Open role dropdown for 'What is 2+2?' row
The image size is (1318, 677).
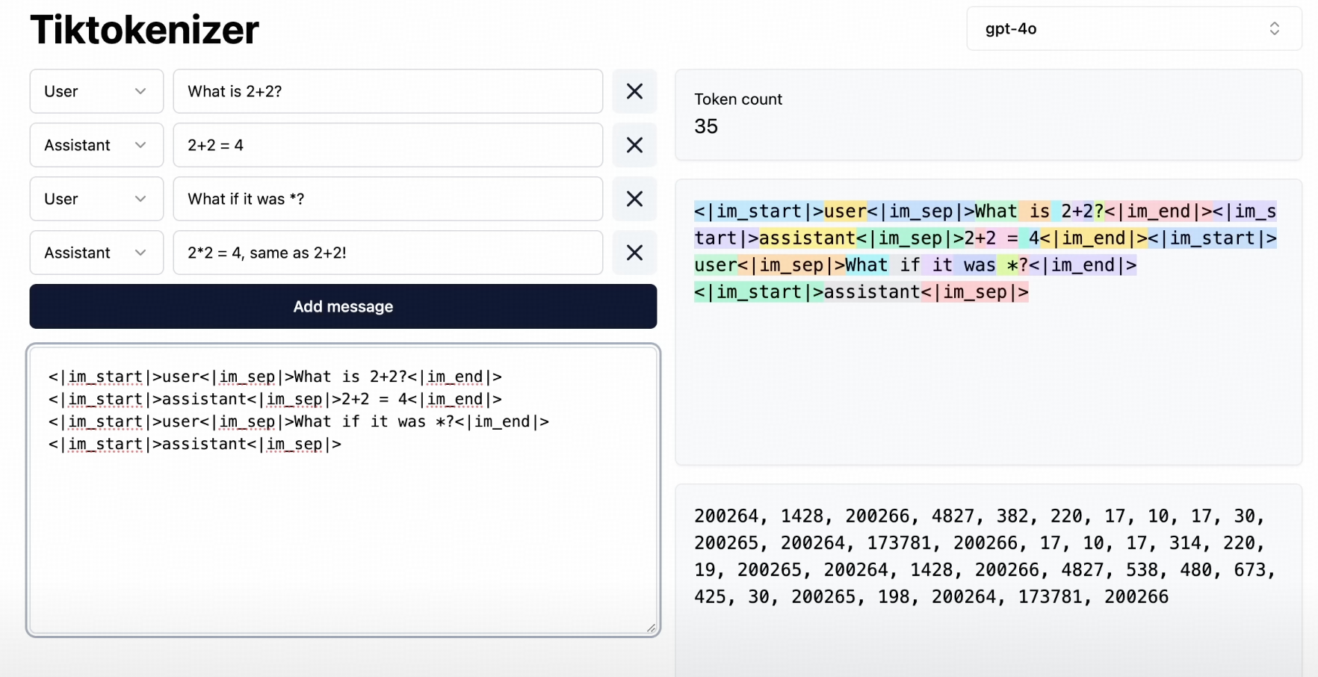tap(96, 91)
